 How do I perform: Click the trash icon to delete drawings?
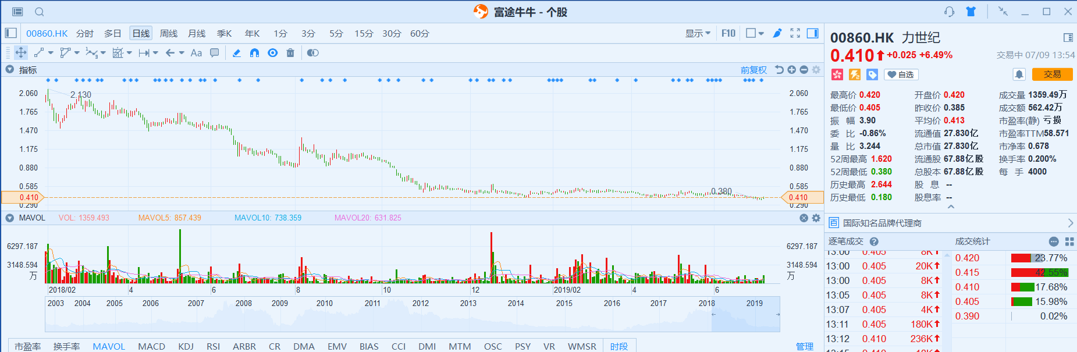coord(290,53)
